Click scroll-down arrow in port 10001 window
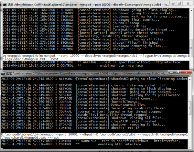 pos(190,147)
